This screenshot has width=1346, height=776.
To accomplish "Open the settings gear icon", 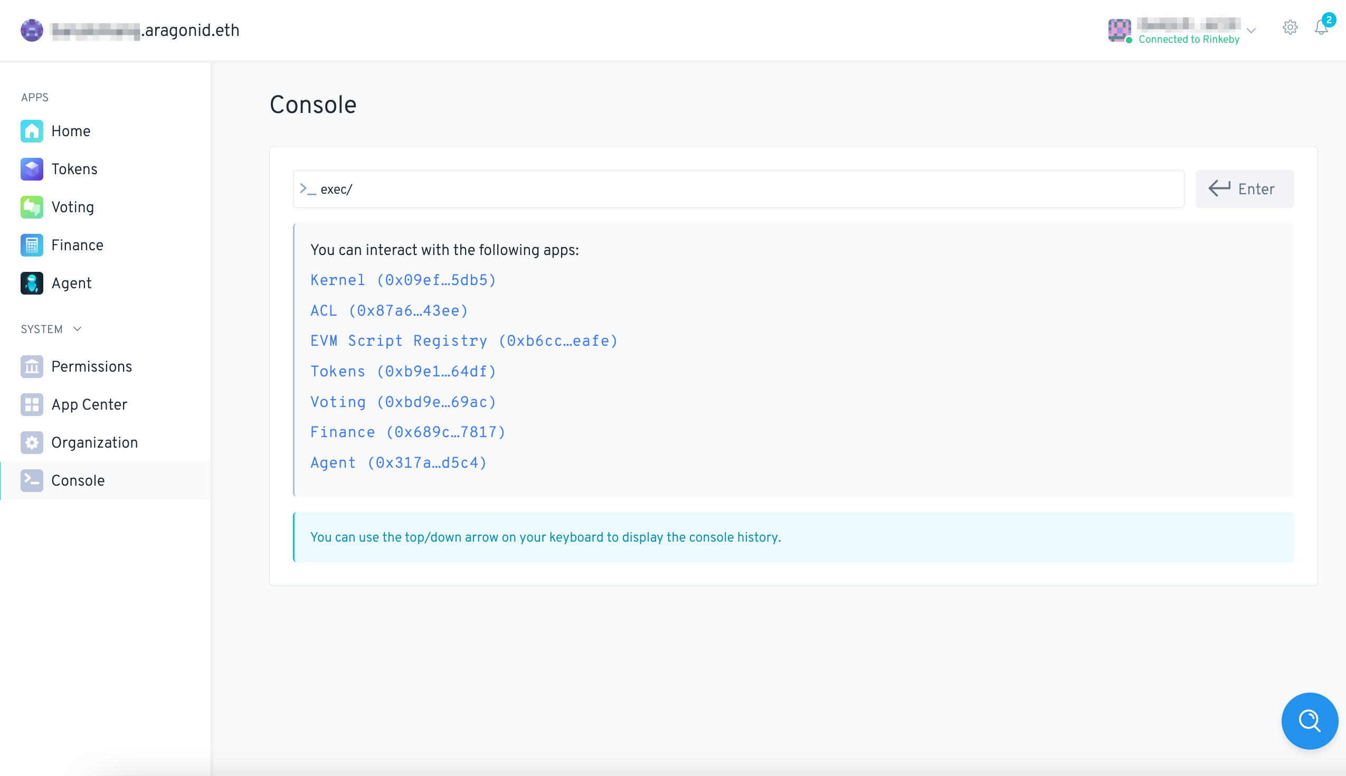I will pos(1290,27).
